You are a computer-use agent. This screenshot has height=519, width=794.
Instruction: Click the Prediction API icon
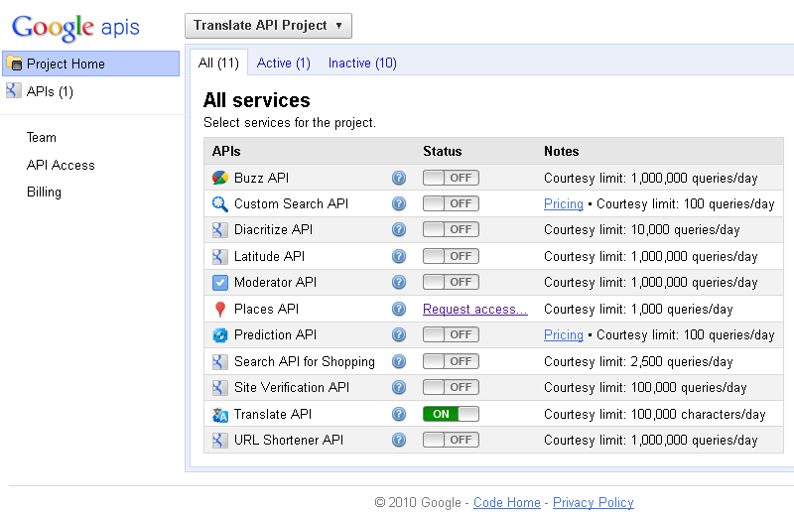pyautogui.click(x=219, y=334)
